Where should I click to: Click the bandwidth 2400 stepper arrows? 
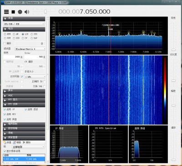point(21,57)
